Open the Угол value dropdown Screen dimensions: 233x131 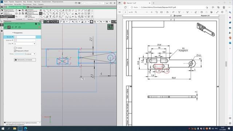point(35,44)
